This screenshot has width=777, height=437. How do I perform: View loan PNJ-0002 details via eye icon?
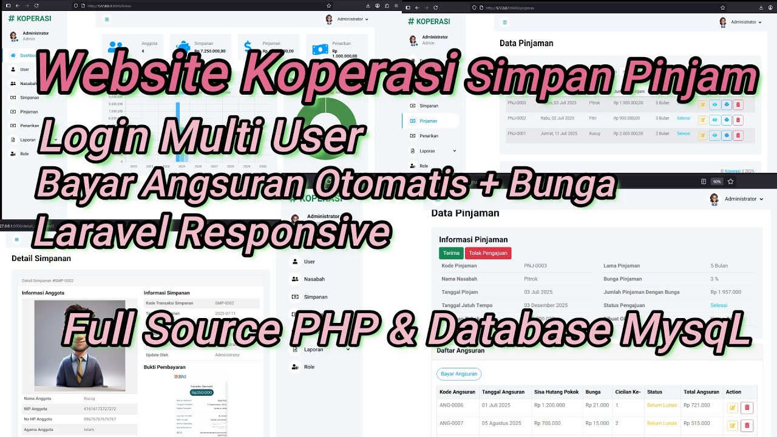[x=714, y=120]
